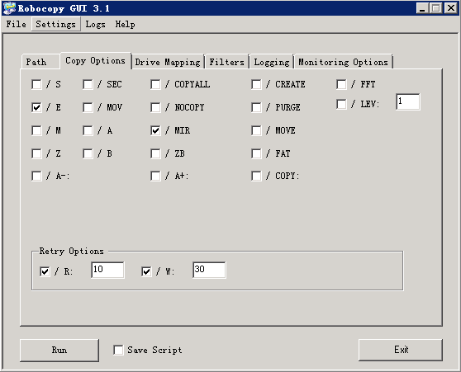Enable the /S checkbox

[36, 85]
